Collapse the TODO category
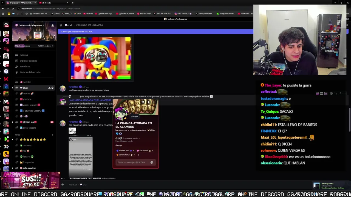The image size is (351, 197). 19,135
